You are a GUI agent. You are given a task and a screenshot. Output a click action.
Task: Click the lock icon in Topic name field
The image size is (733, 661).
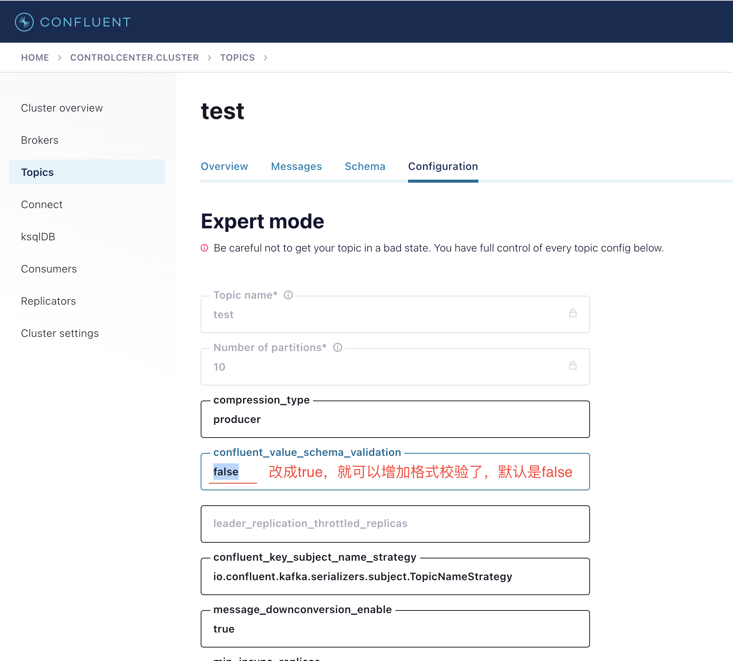click(572, 313)
